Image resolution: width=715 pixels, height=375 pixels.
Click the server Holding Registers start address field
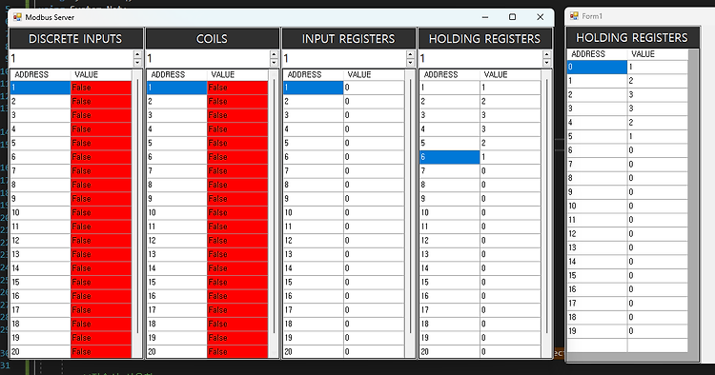click(x=480, y=58)
